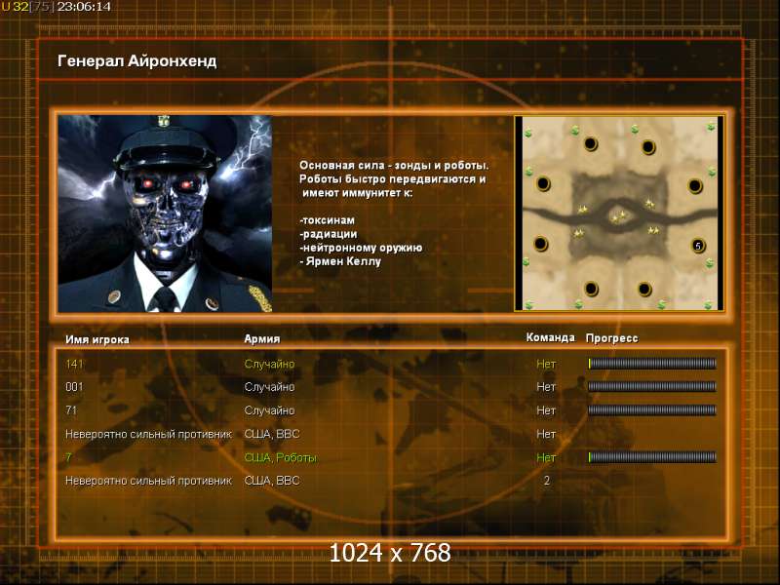Viewport: 780px width, 585px height.
Task: Click team value '2' in last row
Action: pos(547,481)
